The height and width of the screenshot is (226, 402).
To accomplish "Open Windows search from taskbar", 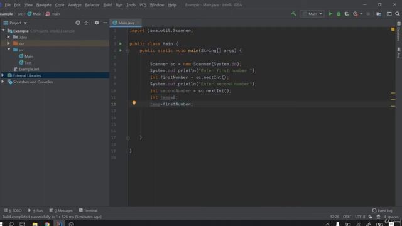I will click(11, 224).
